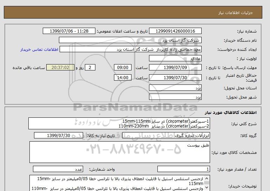
Task: Click the response deadline date 1399/07/09
Action: pyautogui.click(x=175, y=67)
